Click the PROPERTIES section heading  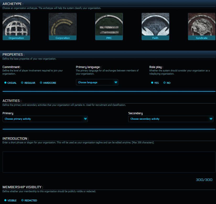click(x=13, y=55)
